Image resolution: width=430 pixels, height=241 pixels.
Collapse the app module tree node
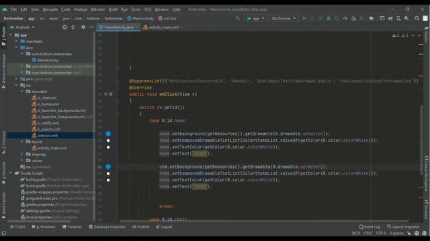(x=11, y=35)
